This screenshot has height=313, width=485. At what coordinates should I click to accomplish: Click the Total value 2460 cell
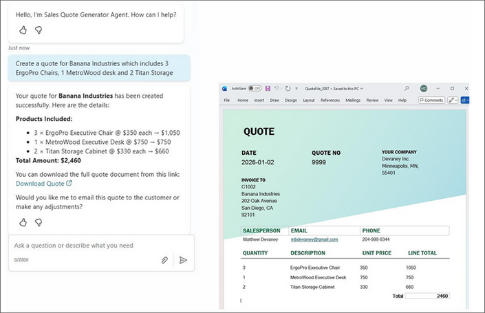pyautogui.click(x=427, y=296)
